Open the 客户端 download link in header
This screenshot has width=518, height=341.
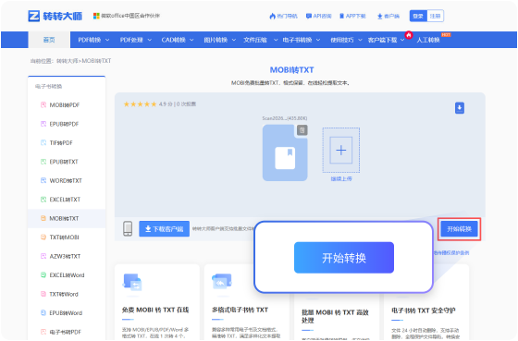[x=388, y=16]
